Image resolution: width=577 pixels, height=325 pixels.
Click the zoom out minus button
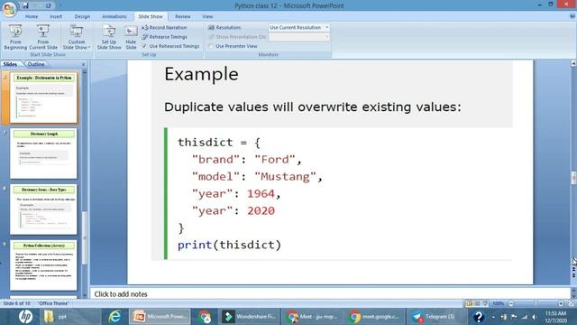click(511, 303)
